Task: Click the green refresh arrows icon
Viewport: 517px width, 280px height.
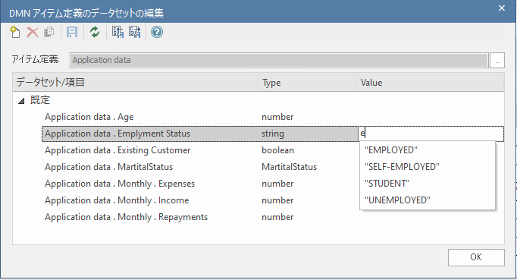Action: (95, 32)
